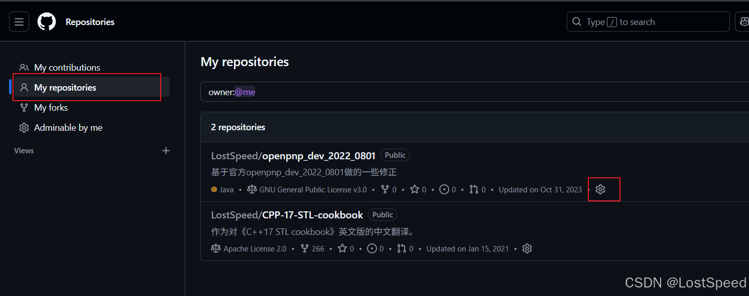Image resolution: width=749 pixels, height=296 pixels.
Task: Click the 'Views' sidebar section label
Action: pyautogui.click(x=24, y=151)
